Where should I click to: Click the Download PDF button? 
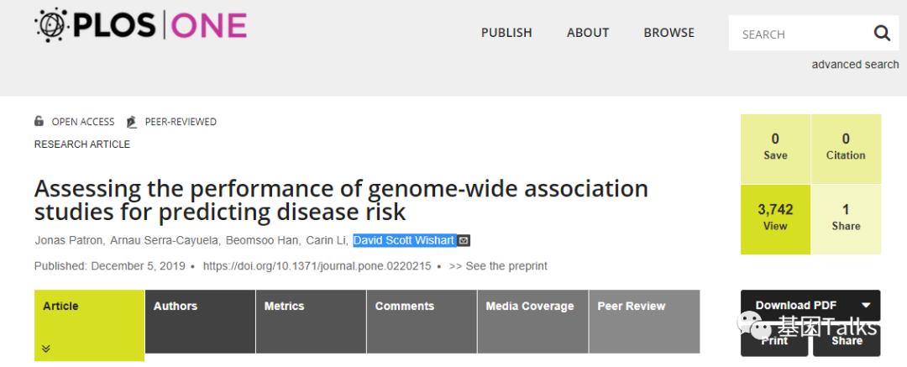(794, 306)
